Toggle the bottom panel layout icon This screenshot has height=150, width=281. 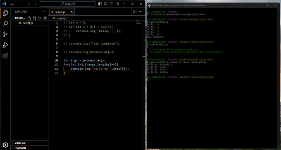coord(106,4)
